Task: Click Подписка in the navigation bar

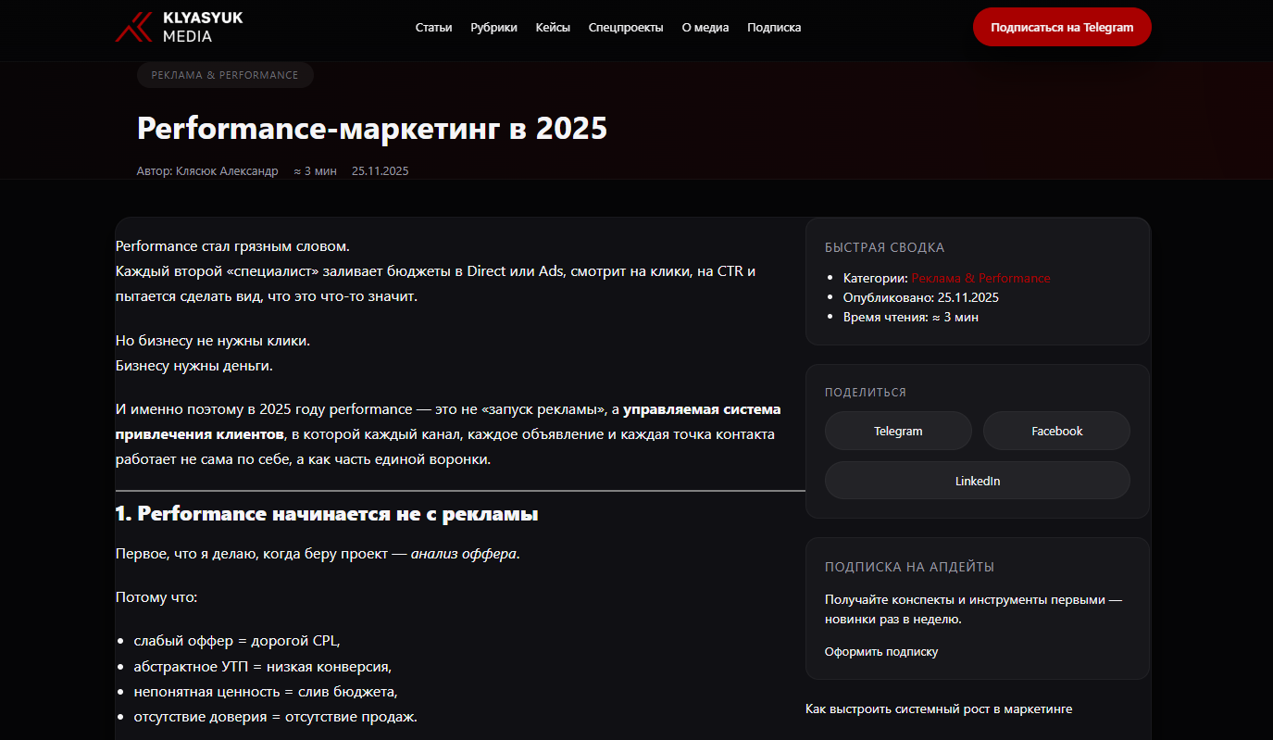Action: pos(773,27)
